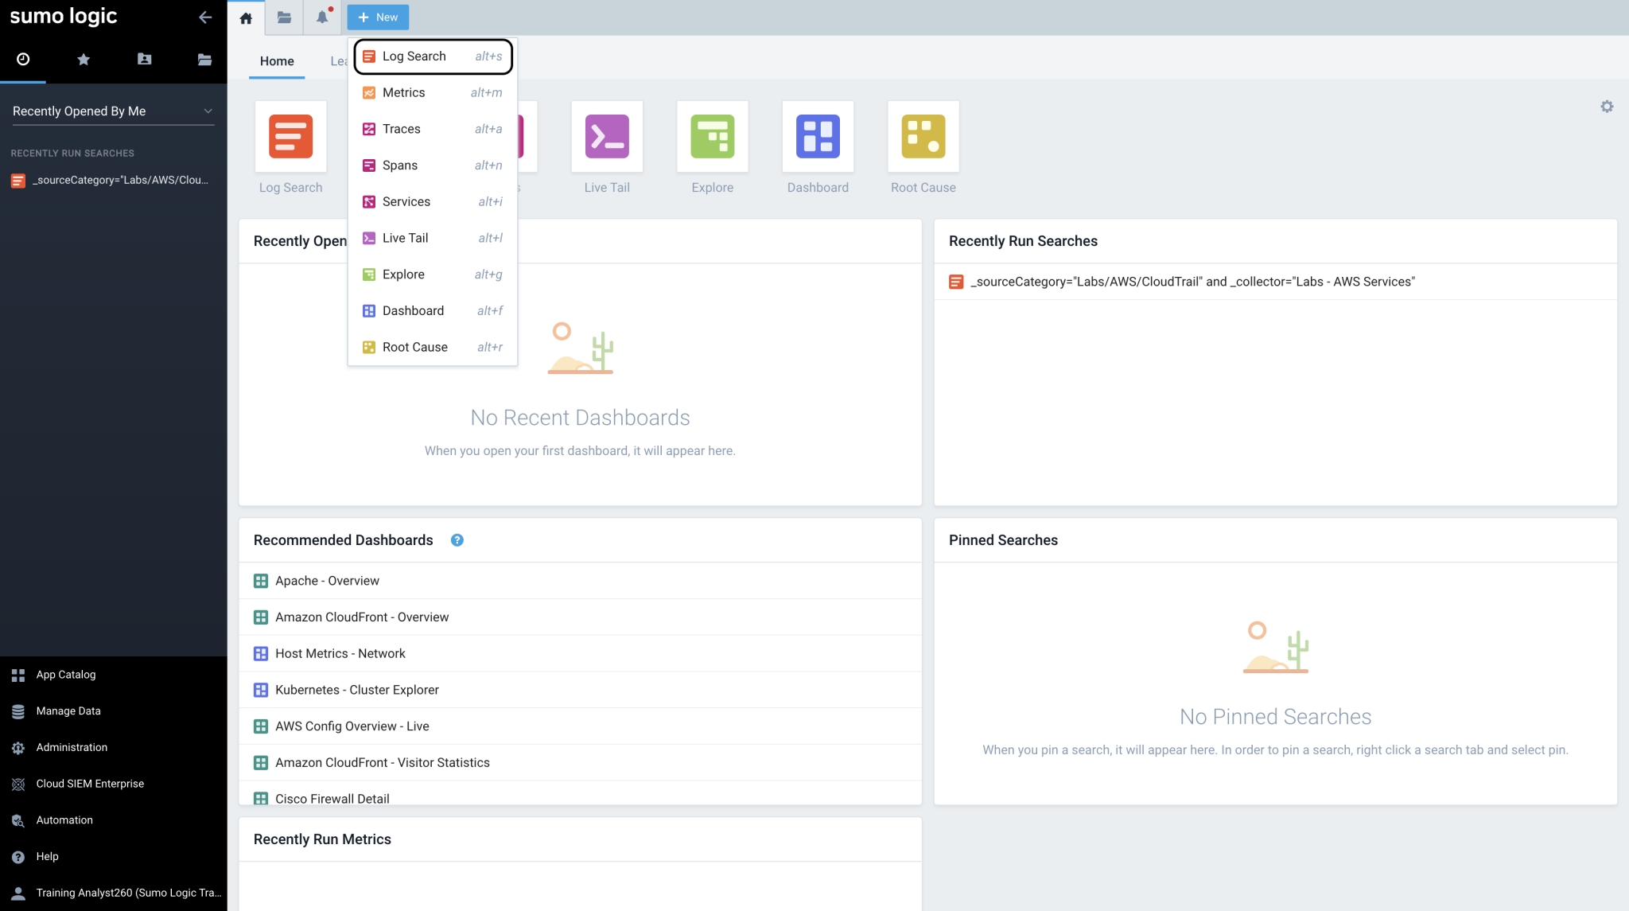Click the New button
This screenshot has height=911, width=1629.
[x=378, y=18]
